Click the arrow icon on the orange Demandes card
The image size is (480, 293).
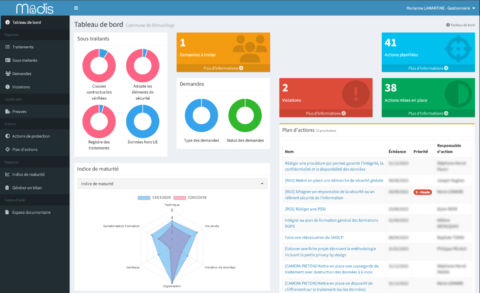coord(241,68)
